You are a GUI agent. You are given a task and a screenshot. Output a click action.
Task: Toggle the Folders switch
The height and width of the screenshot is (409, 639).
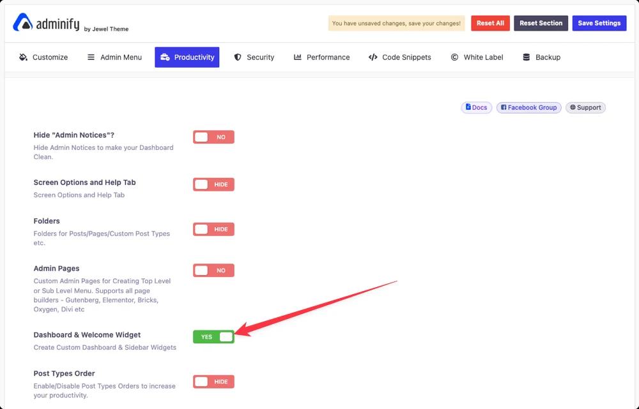(213, 229)
